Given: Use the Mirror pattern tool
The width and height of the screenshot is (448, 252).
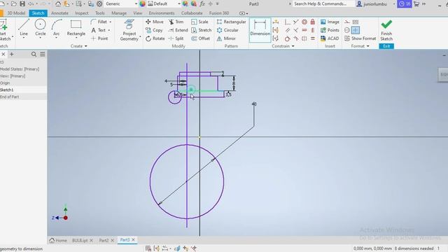Looking at the screenshot, I should pyautogui.click(x=226, y=38).
